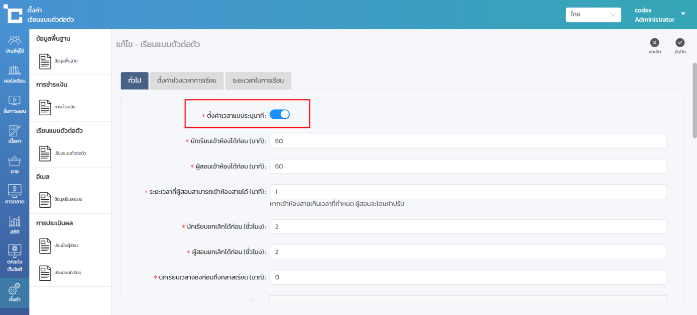
Task: Open the สื่อการสอน teaching media icon
Action: 14,104
